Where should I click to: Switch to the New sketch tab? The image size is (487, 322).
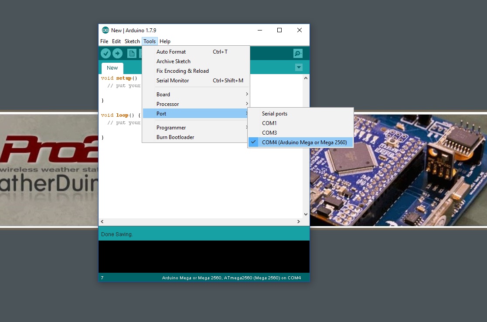click(112, 68)
